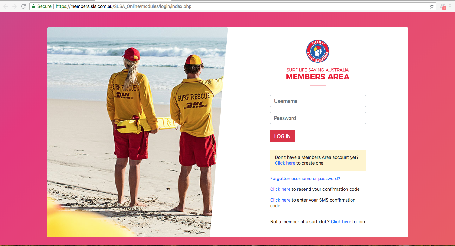Open site info via the green padlock
Image resolution: width=455 pixels, height=246 pixels.
pyautogui.click(x=34, y=6)
